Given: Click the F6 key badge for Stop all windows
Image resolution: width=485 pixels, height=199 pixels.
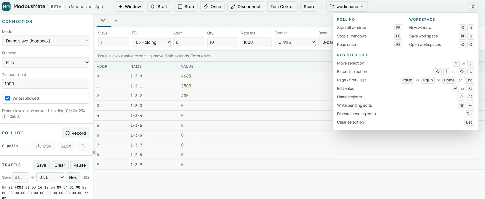Looking at the screenshot, I should 398,36.
